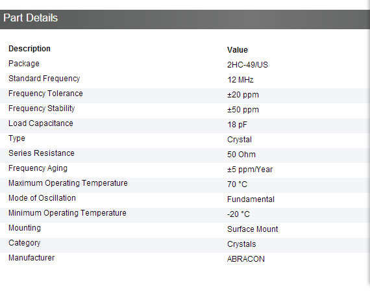
Task: Select the Standard Frequency label
Action: pyautogui.click(x=44, y=79)
